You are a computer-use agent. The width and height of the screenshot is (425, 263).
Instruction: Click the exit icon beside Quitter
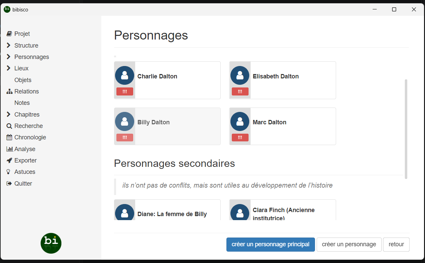pyautogui.click(x=9, y=184)
